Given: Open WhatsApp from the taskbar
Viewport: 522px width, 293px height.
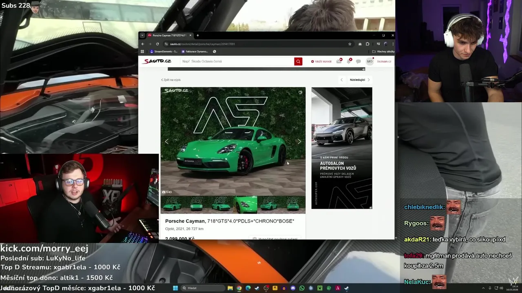Looking at the screenshot, I should pyautogui.click(x=302, y=288).
